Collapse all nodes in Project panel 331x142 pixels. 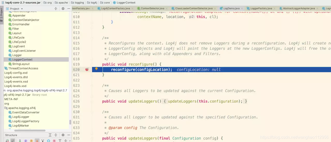[56, 9]
